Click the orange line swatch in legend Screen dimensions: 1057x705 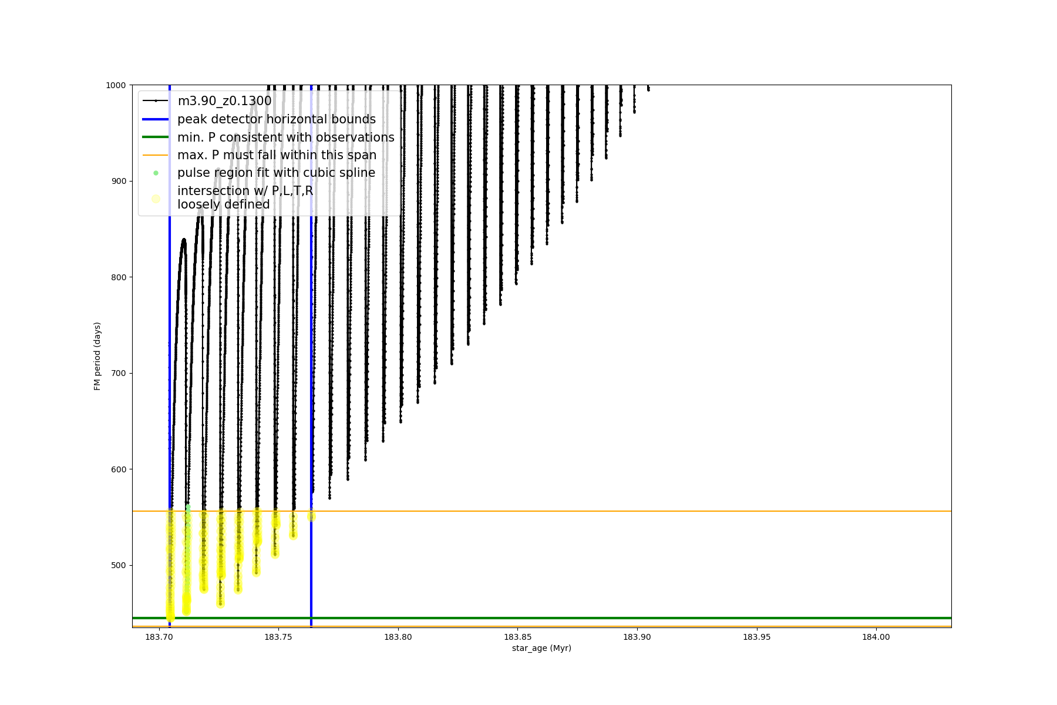click(156, 155)
